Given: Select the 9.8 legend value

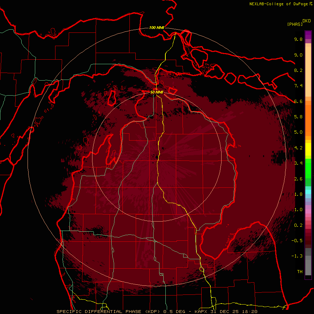Looking at the screenshot, I should (x=298, y=39).
